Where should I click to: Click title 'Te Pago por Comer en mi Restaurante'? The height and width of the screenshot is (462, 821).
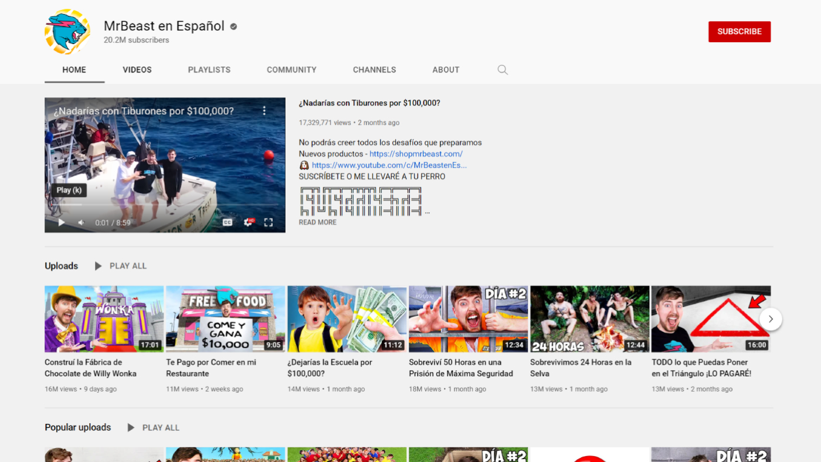(211, 368)
